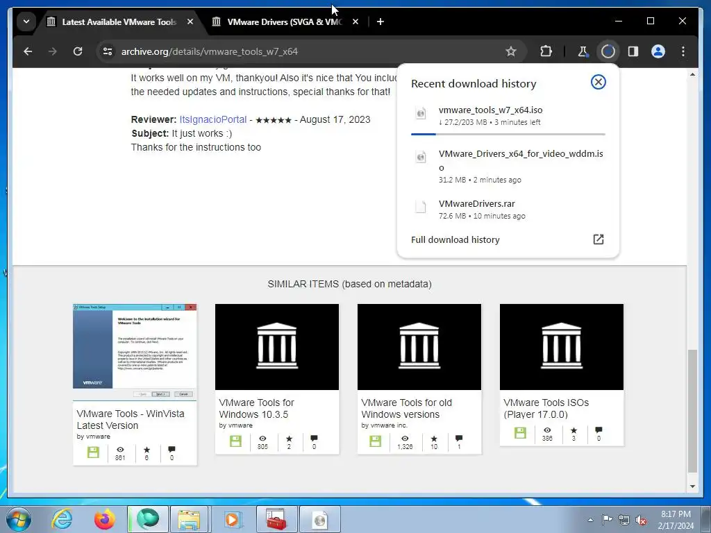Open full download history external link icon

click(x=599, y=239)
